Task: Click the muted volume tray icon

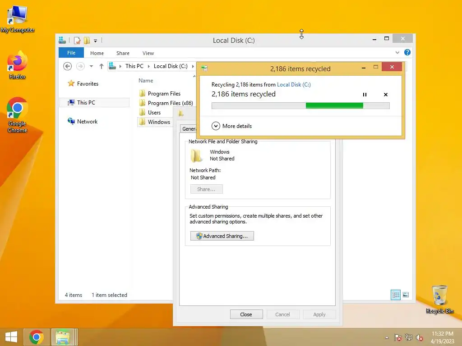Action: [420, 337]
